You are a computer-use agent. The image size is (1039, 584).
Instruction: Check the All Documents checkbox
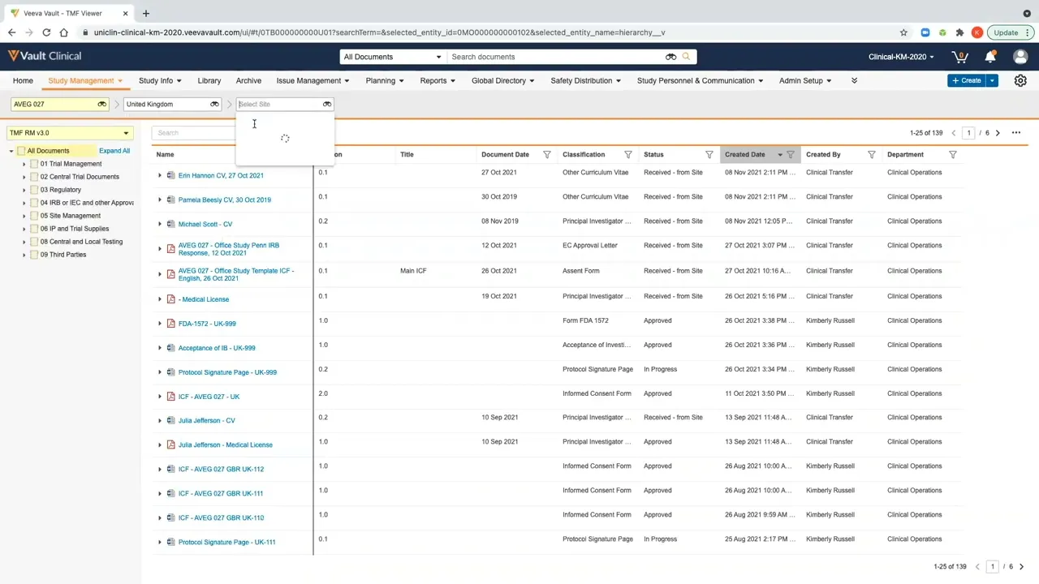[21, 151]
